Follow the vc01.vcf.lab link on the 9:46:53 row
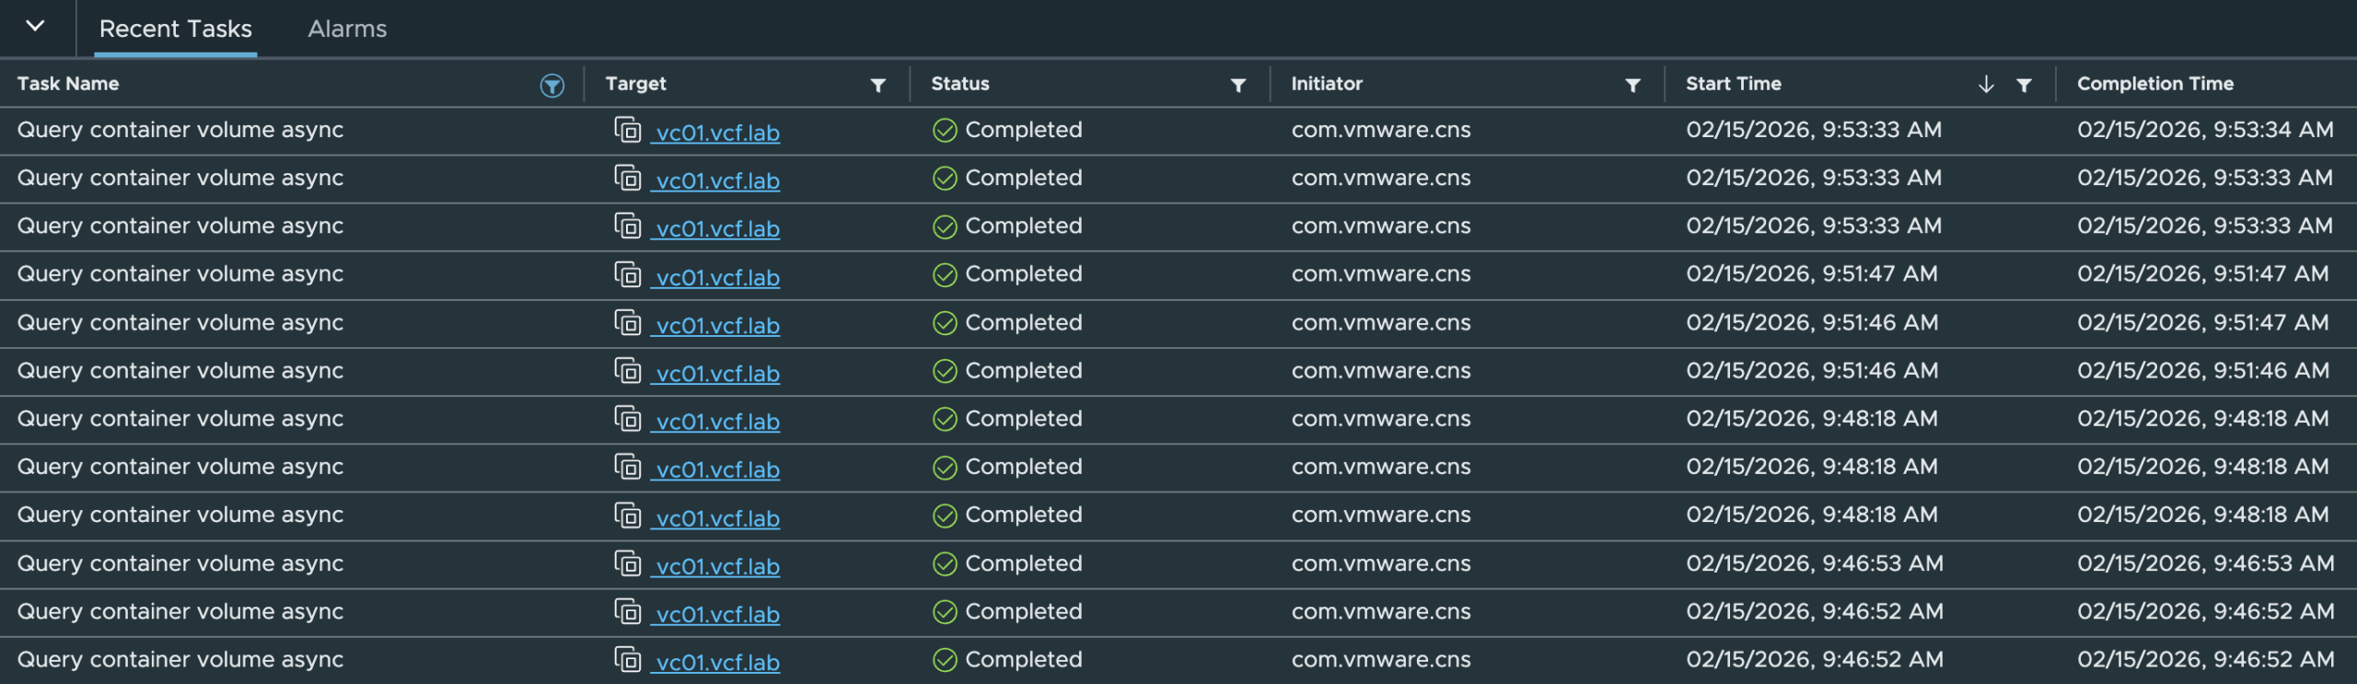 717,565
